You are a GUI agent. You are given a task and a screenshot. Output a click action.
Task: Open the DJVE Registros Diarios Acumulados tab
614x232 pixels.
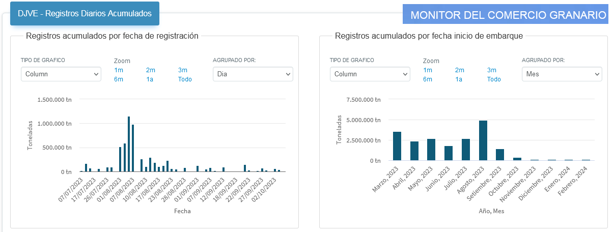tap(85, 14)
